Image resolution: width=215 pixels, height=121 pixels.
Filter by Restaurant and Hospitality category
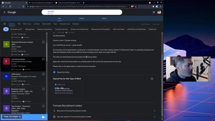(100, 29)
